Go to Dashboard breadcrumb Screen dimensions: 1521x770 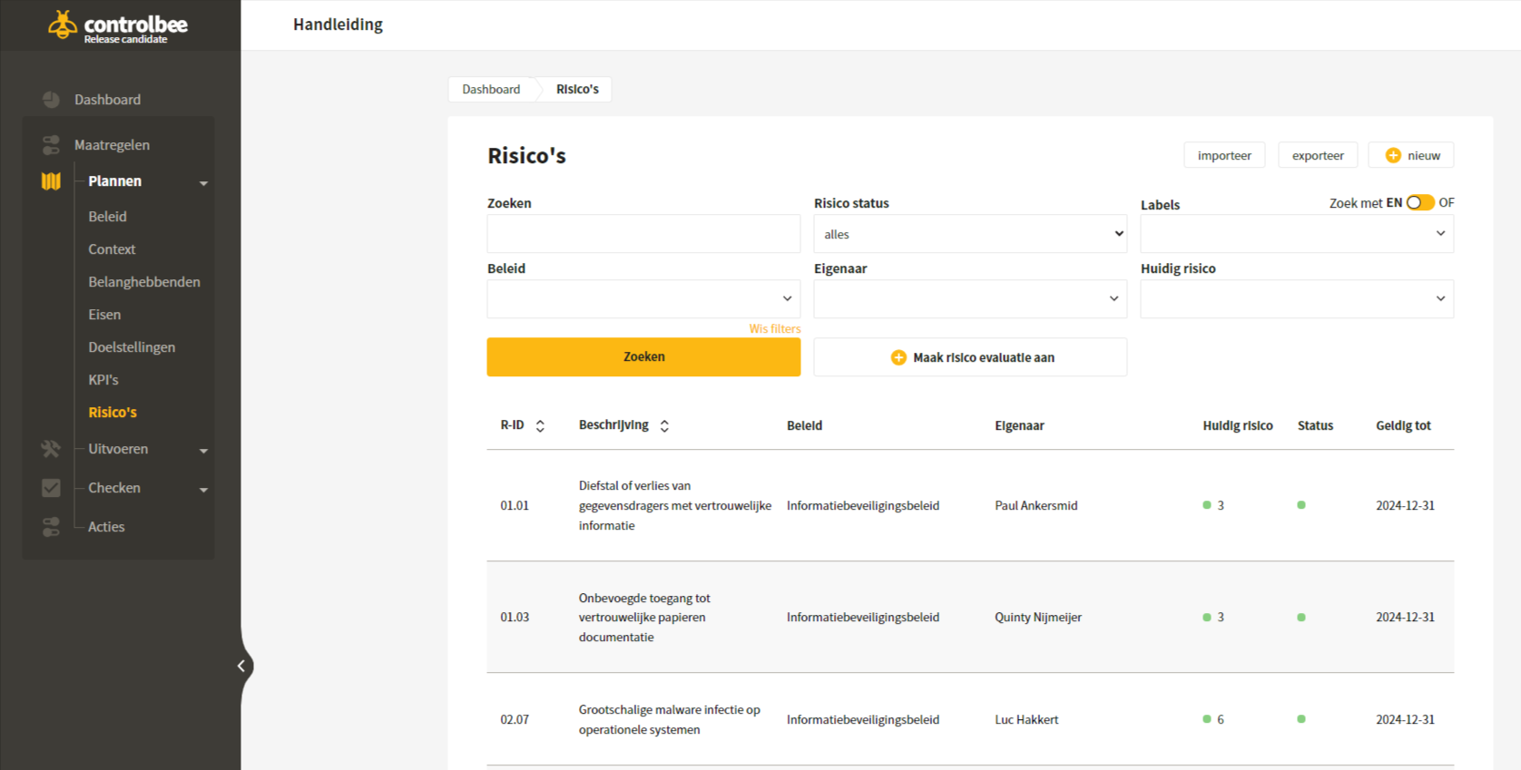click(x=491, y=89)
